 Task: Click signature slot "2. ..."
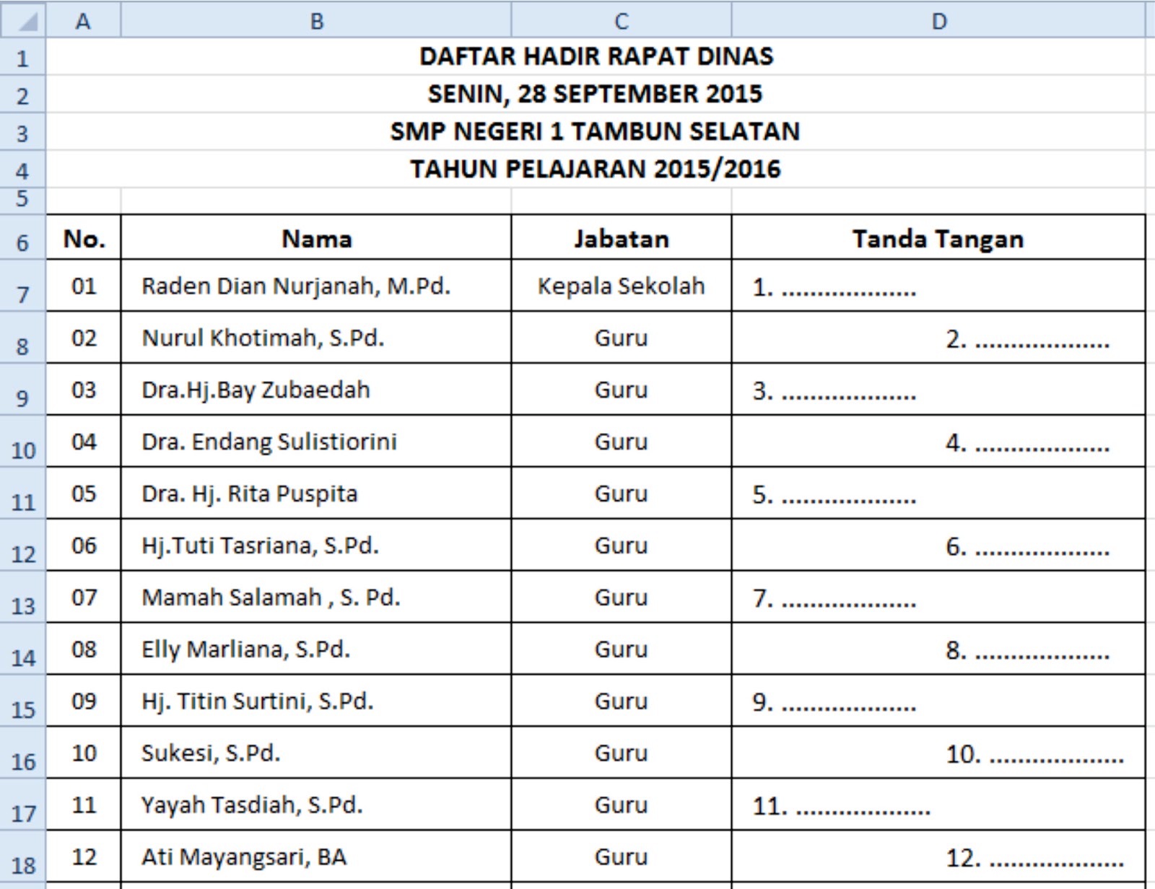coord(1027,340)
